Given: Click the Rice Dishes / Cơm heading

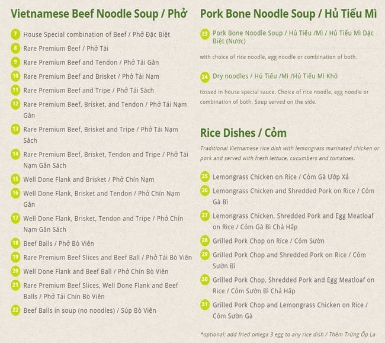Looking at the screenshot, I should 243,132.
